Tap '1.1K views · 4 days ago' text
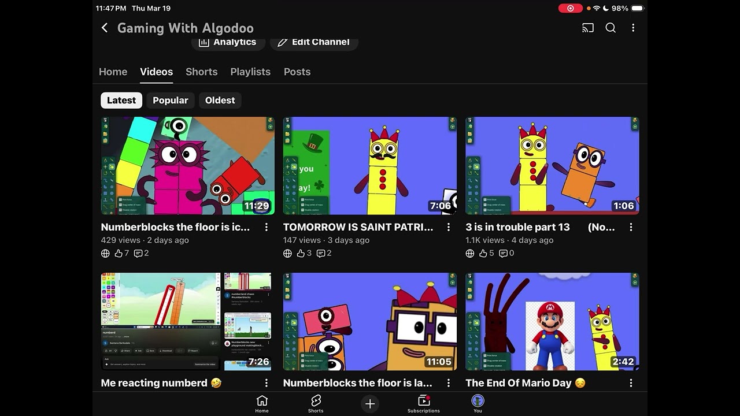This screenshot has width=740, height=416. click(509, 240)
